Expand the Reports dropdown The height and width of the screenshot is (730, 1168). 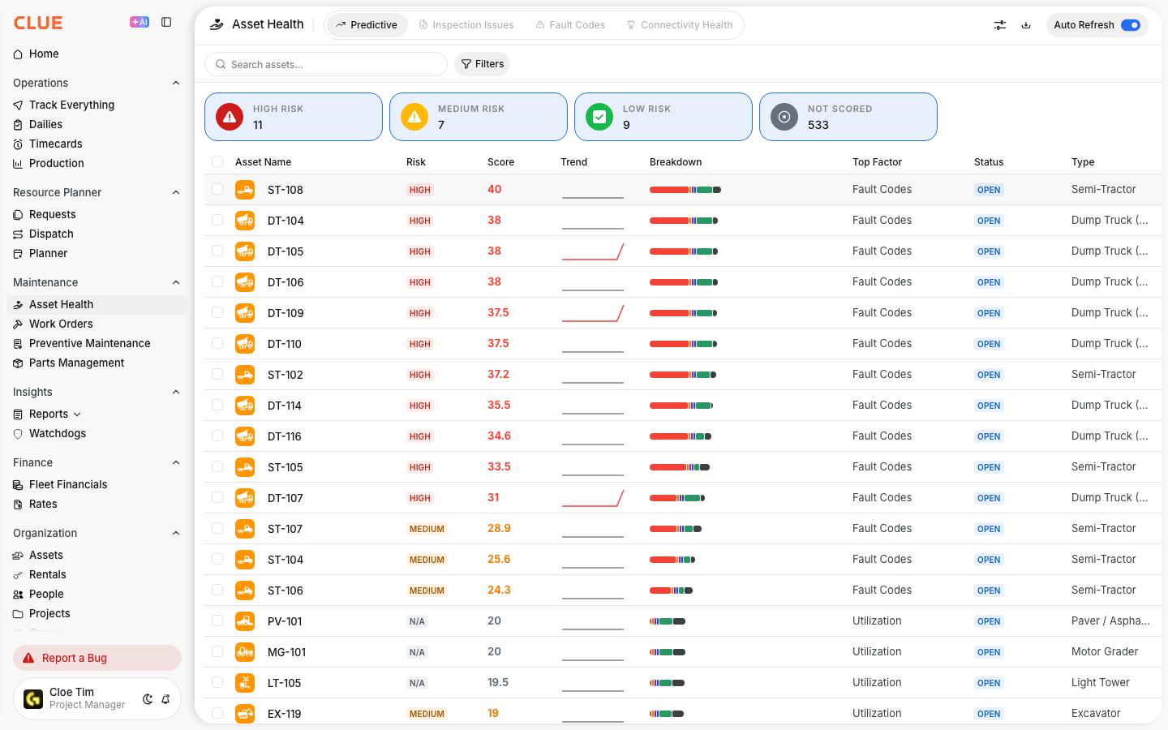tap(77, 414)
